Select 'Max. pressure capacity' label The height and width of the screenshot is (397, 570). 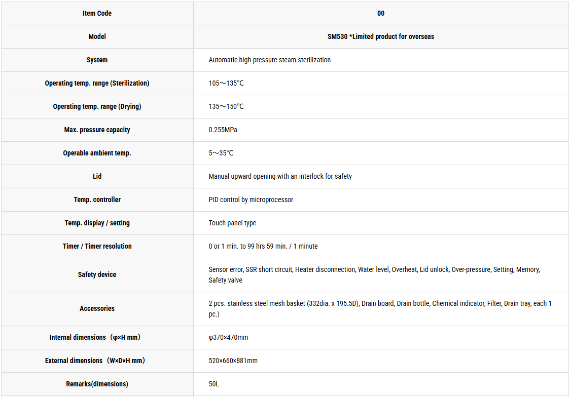[97, 130]
